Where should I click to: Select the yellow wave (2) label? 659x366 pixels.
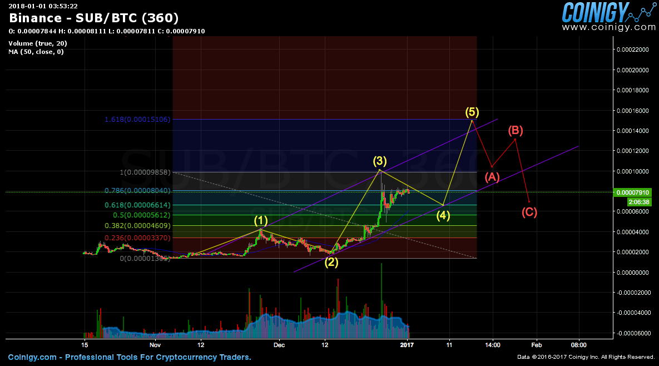click(331, 262)
